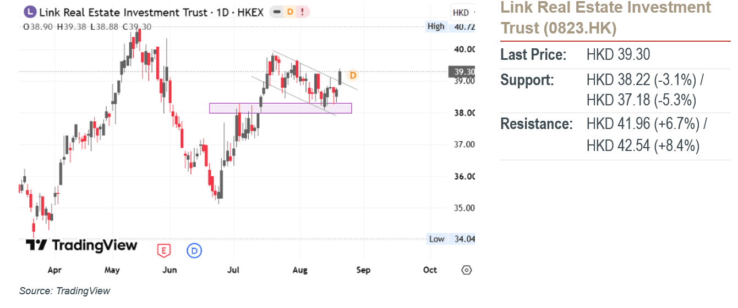Click the chart title Link Real Estate Investment Trust
Viewport: 738px width, 308px height.
[x=124, y=12]
